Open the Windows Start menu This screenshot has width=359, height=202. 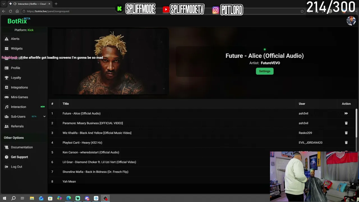point(4,198)
